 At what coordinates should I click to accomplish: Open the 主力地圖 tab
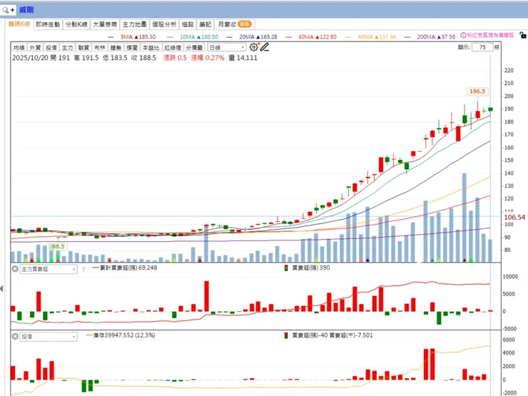tap(134, 24)
